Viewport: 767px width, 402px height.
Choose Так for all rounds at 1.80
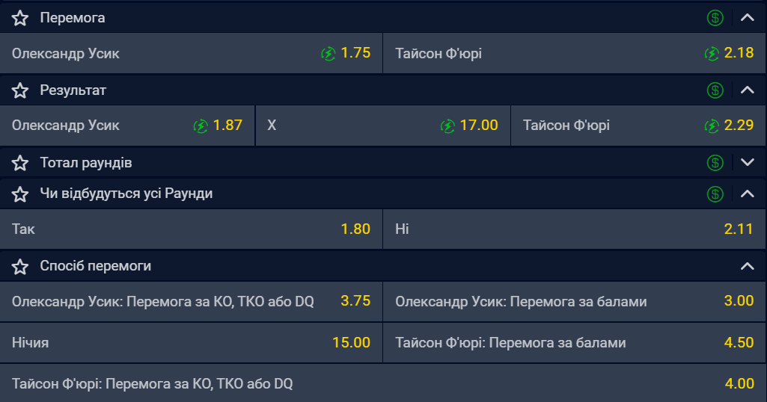[x=191, y=229]
